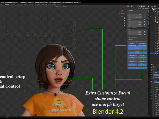Open Pose Options dropdown

point(145,8)
